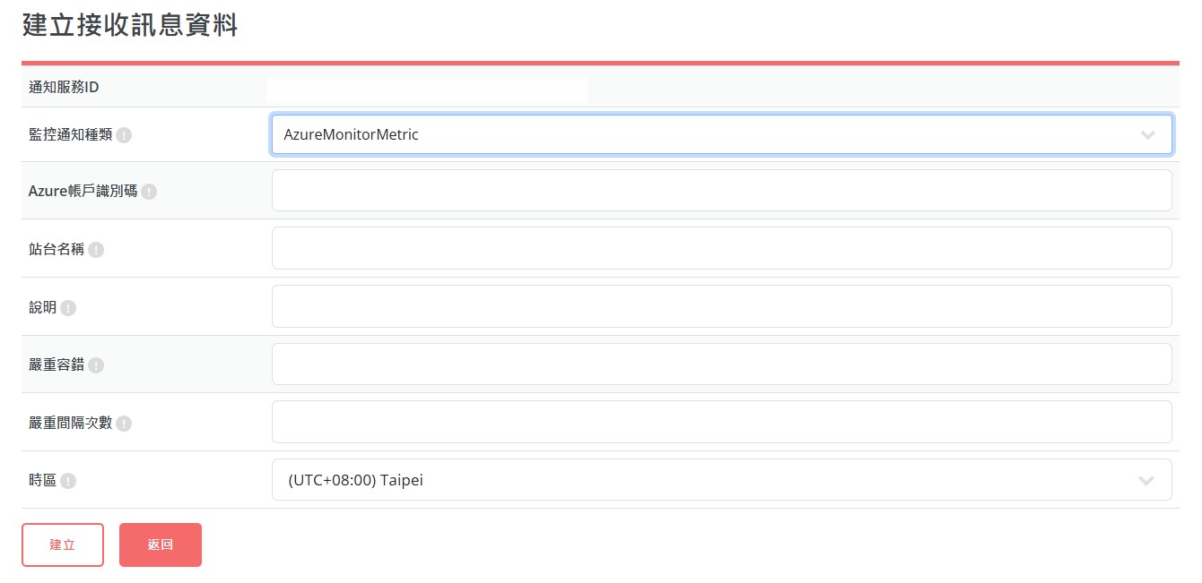Viewport: 1202px width, 583px height.
Task: Open the 時區 (UTC+08:00) Taipei dropdown
Action: 721,480
